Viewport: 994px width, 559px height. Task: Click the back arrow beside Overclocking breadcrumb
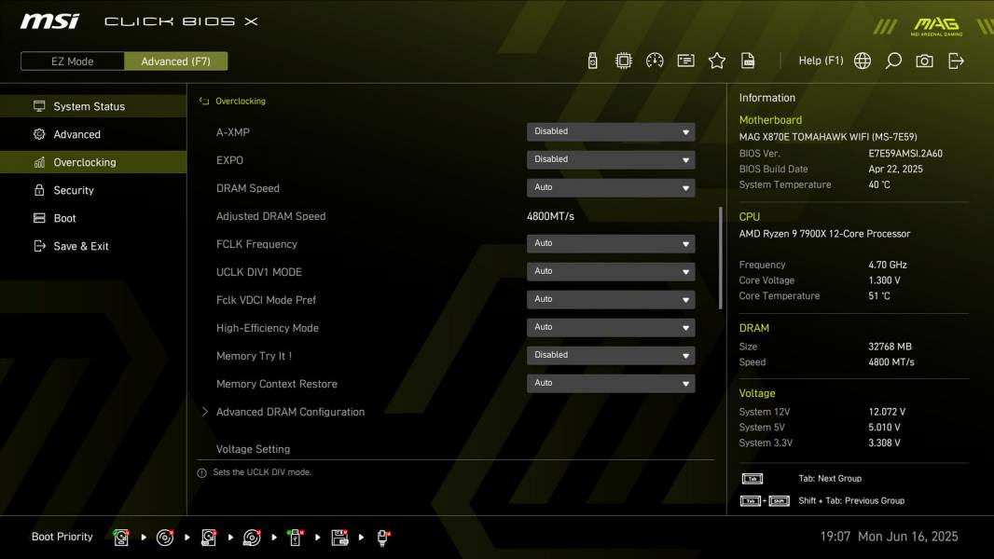tap(204, 102)
